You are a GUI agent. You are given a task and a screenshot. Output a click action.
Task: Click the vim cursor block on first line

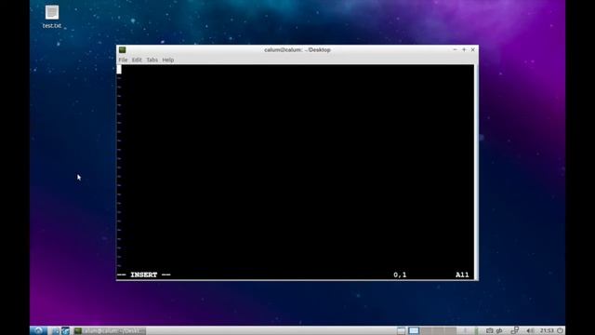(119, 69)
